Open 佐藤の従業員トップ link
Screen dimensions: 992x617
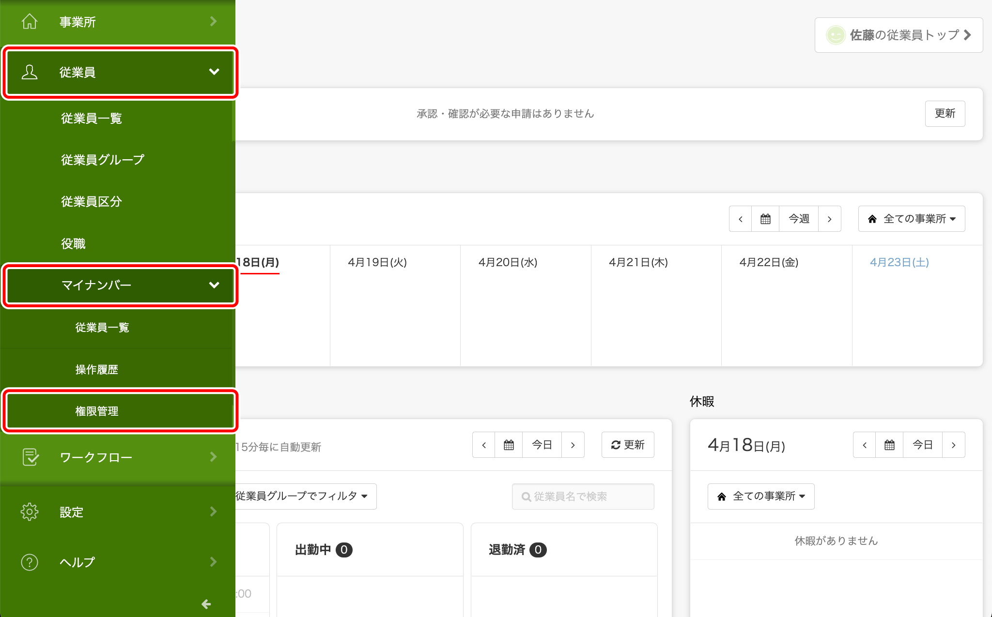tap(899, 35)
